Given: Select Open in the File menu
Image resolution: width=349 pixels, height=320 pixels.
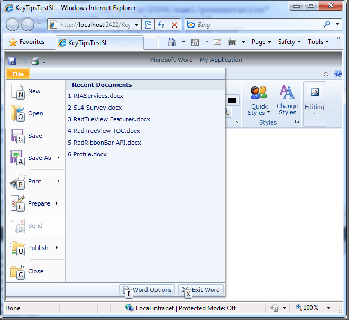Looking at the screenshot, I should click(35, 113).
